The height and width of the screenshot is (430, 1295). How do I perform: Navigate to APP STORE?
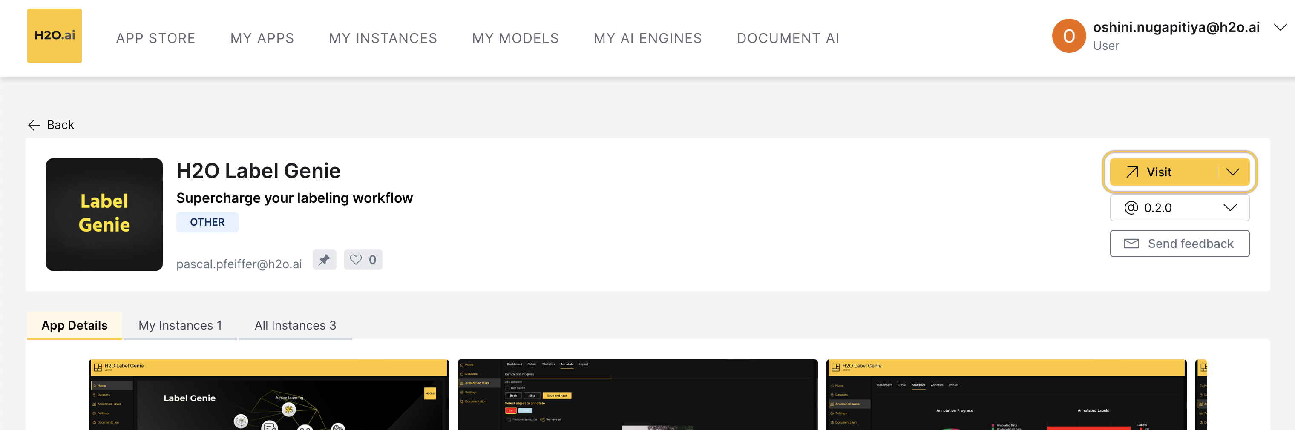tap(155, 38)
